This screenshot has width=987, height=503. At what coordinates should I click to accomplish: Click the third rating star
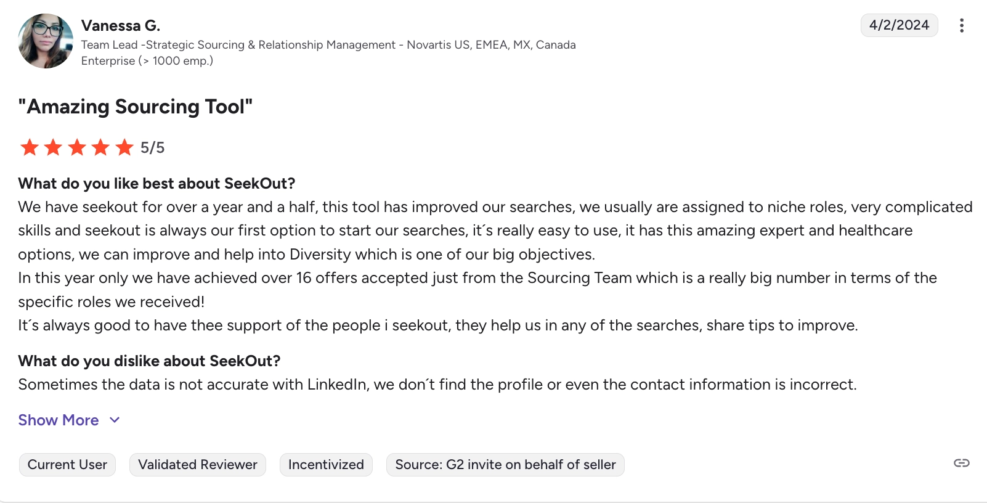[77, 147]
